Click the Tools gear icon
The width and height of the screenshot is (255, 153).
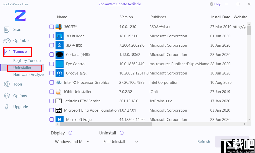click(x=7, y=84)
